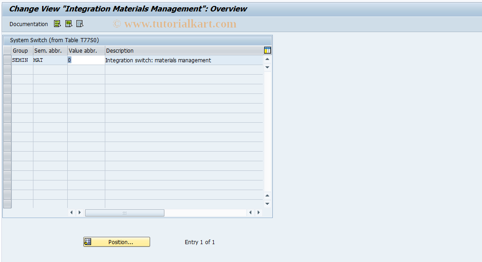The width and height of the screenshot is (482, 262).
Task: Click right-side horizontal scroll right arrow
Action: tap(259, 213)
